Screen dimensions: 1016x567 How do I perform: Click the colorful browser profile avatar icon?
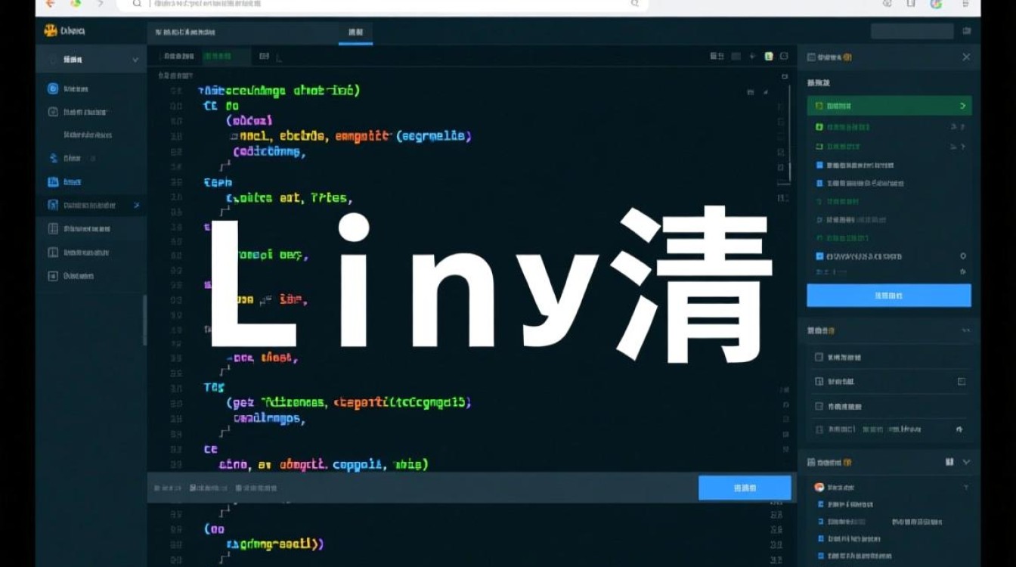tap(936, 4)
